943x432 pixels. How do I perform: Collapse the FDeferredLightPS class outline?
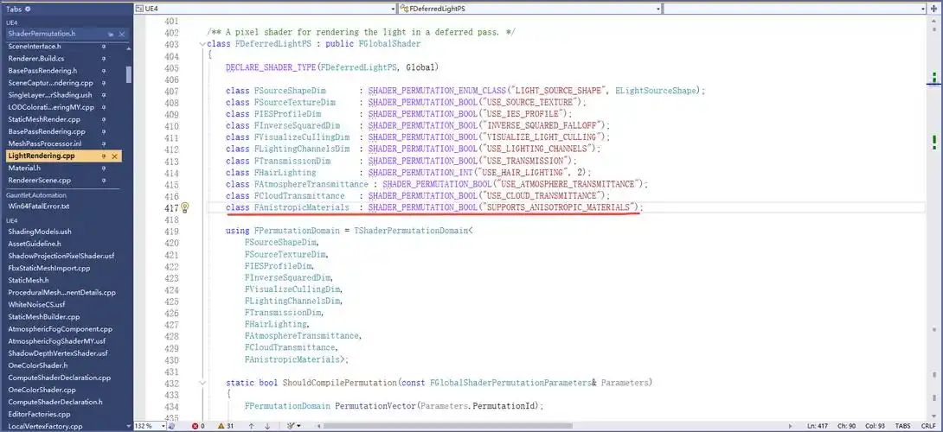pos(202,44)
